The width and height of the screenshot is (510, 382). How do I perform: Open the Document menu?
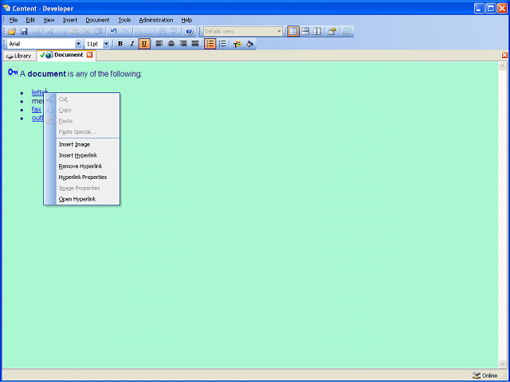tap(97, 20)
